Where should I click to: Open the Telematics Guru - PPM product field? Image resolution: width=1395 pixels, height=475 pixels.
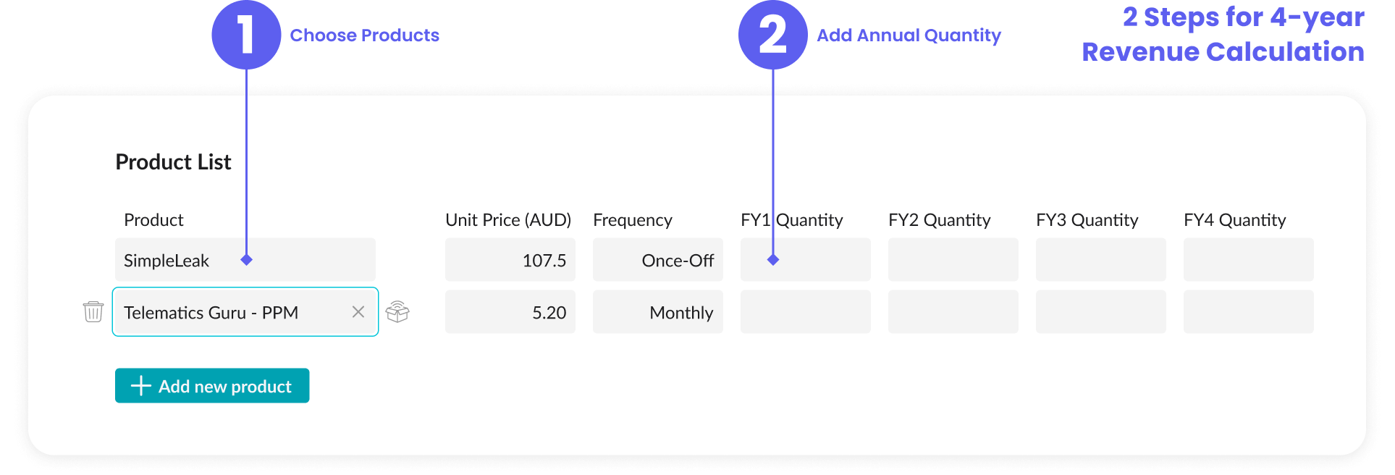pos(245,312)
